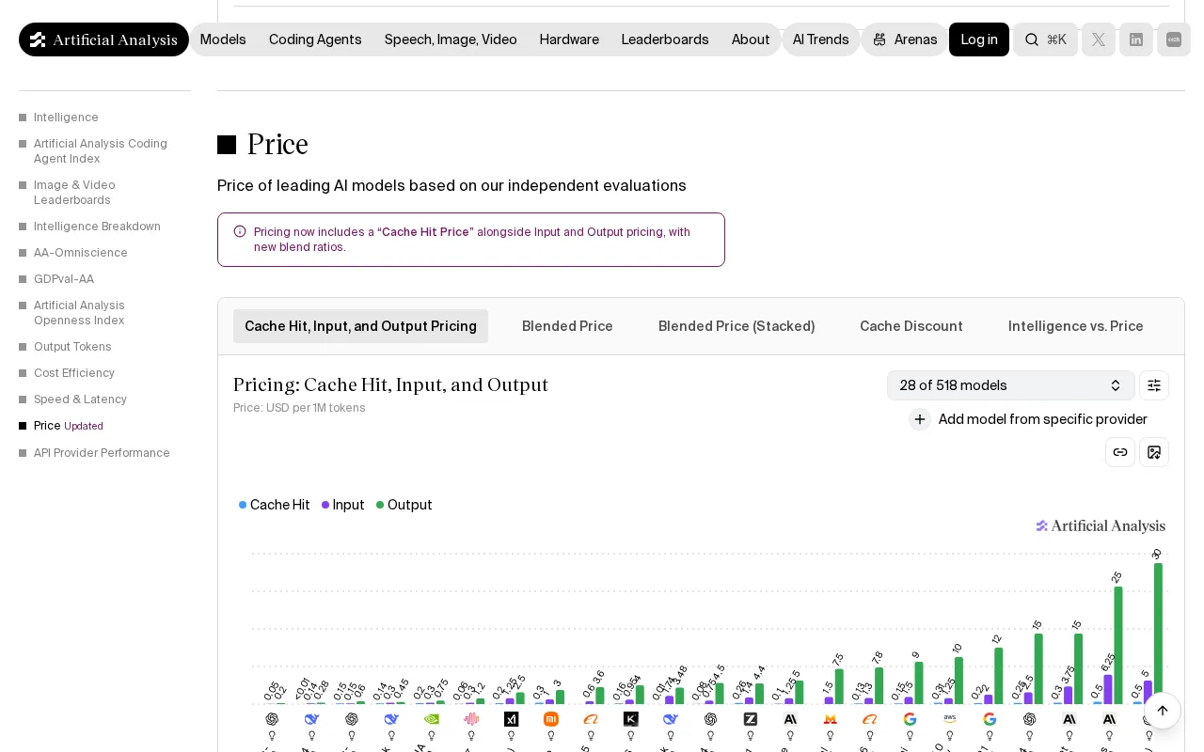Image resolution: width=1204 pixels, height=752 pixels.
Task: Open the About menu
Action: 751,39
